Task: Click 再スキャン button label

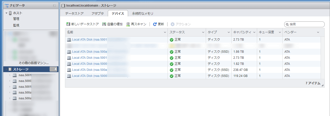Action: tap(139, 24)
